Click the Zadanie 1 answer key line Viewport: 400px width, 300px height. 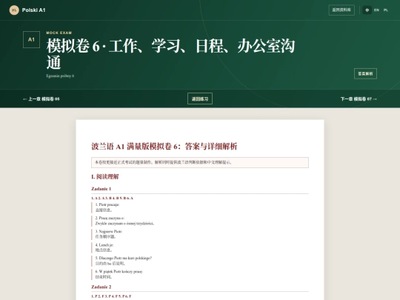tap(113, 199)
